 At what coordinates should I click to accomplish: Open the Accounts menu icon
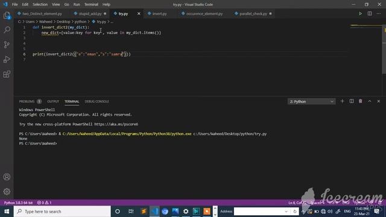7,177
